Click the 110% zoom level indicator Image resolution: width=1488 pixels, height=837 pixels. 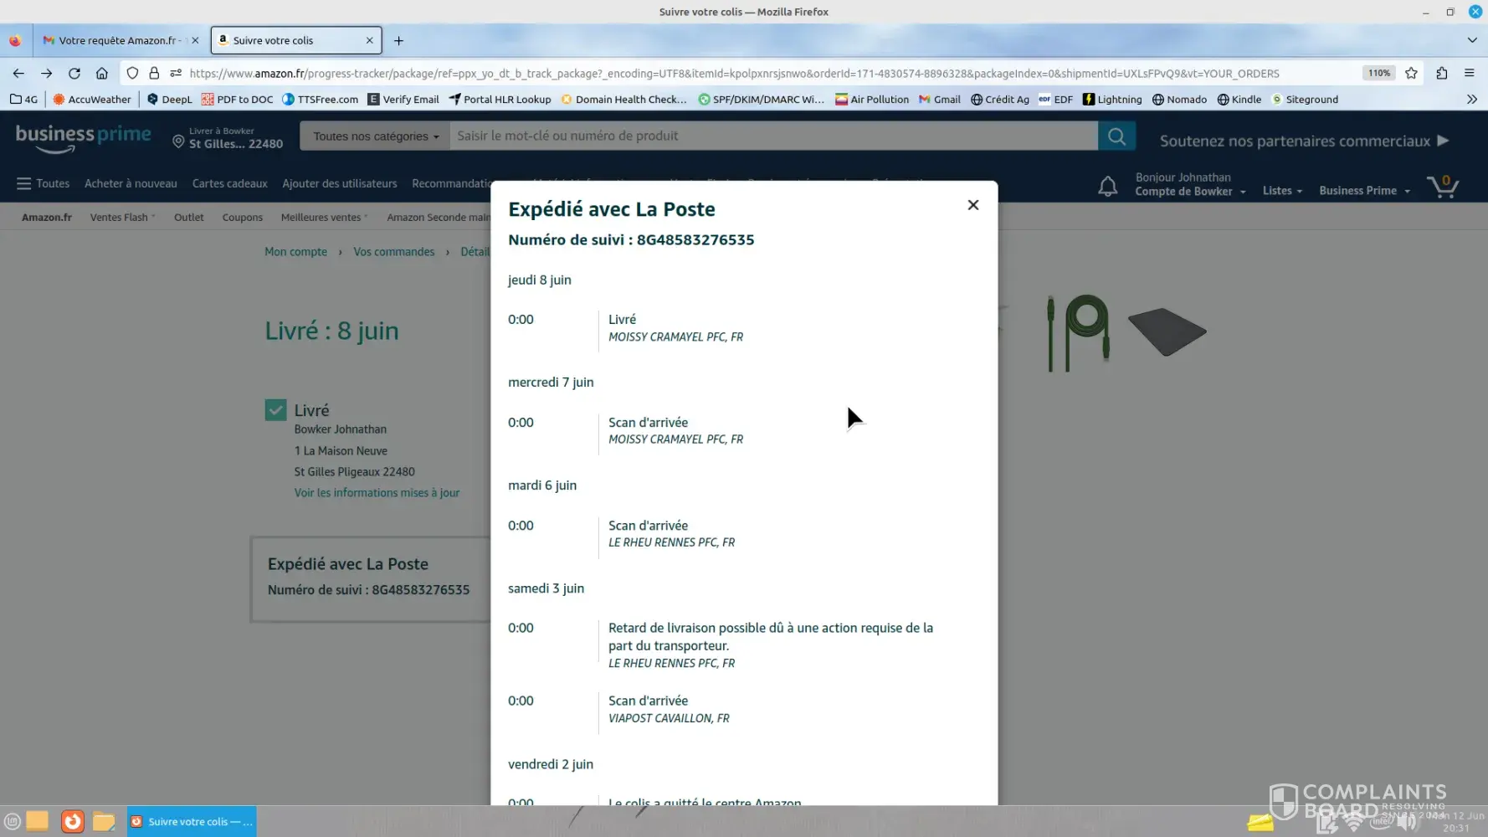point(1378,74)
